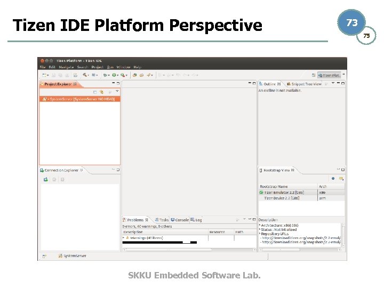Sort by Rootstrap Name column header

point(288,186)
